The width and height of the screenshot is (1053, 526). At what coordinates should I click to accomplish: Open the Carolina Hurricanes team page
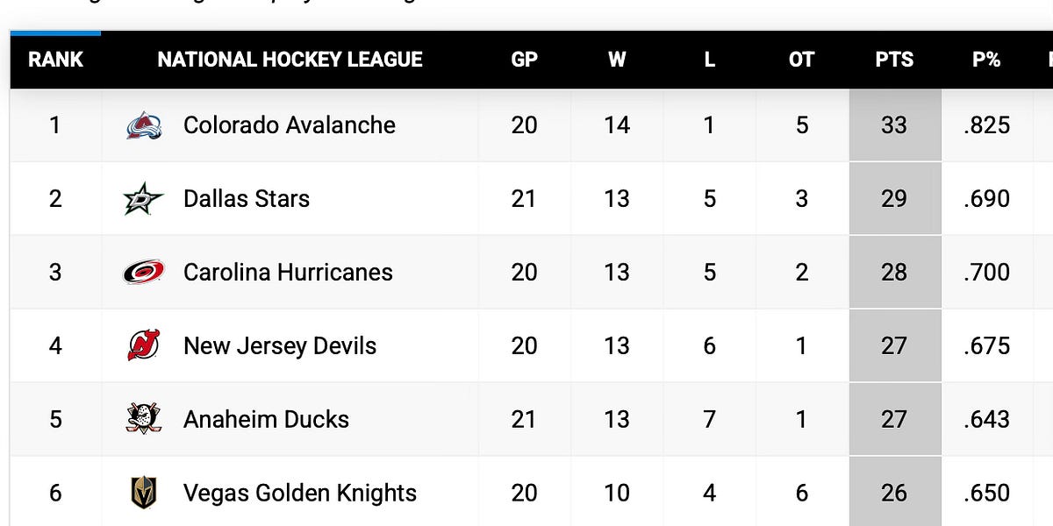pyautogui.click(x=288, y=272)
